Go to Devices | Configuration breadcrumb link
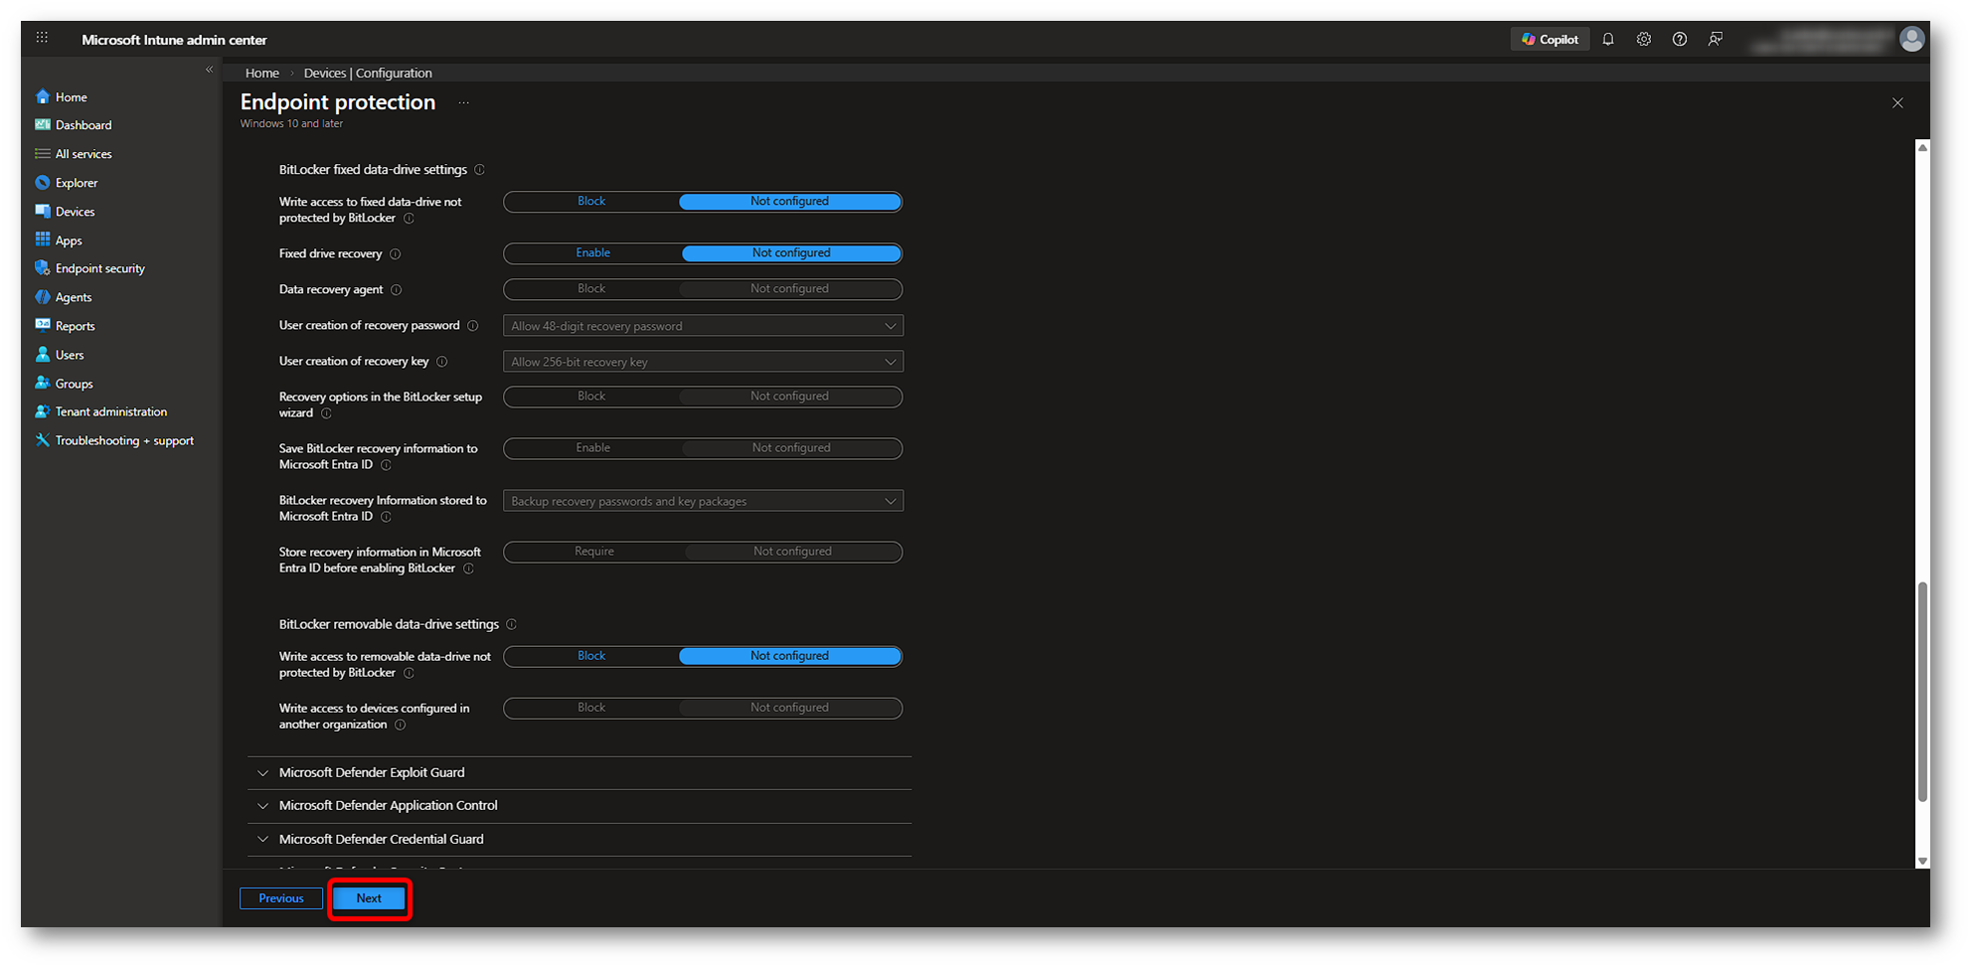Viewport: 1972px width, 969px height. (368, 74)
